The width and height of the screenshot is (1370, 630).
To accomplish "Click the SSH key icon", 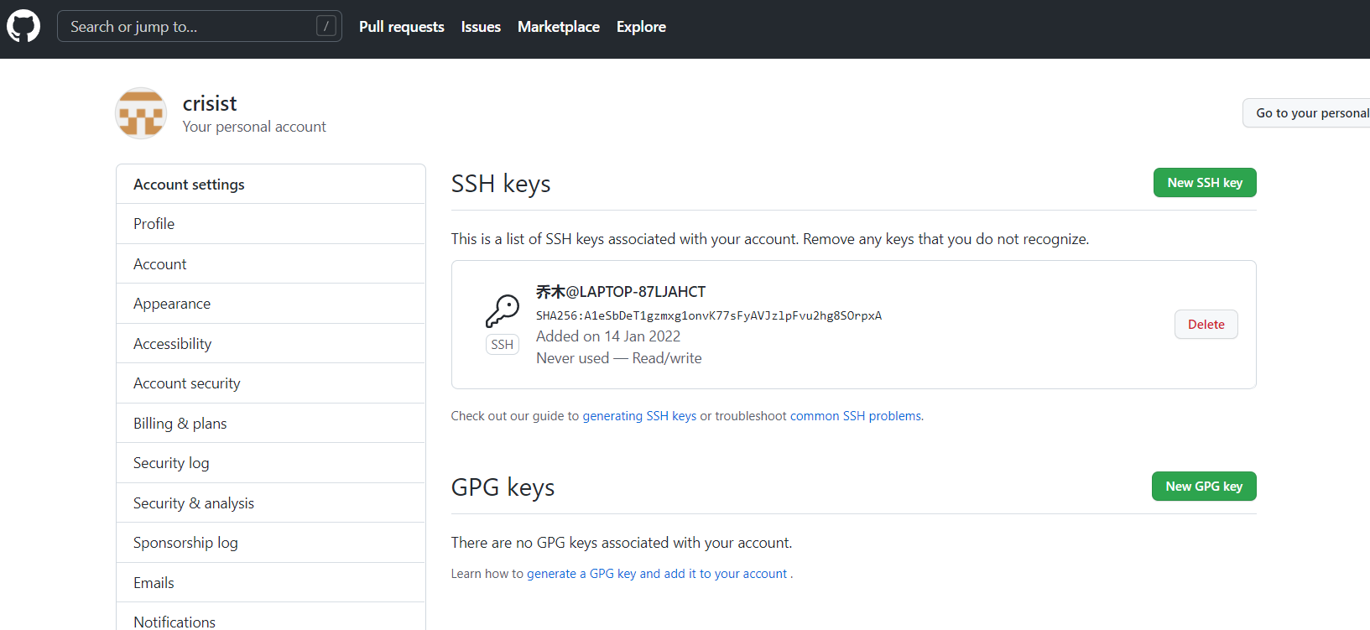I will 503,310.
